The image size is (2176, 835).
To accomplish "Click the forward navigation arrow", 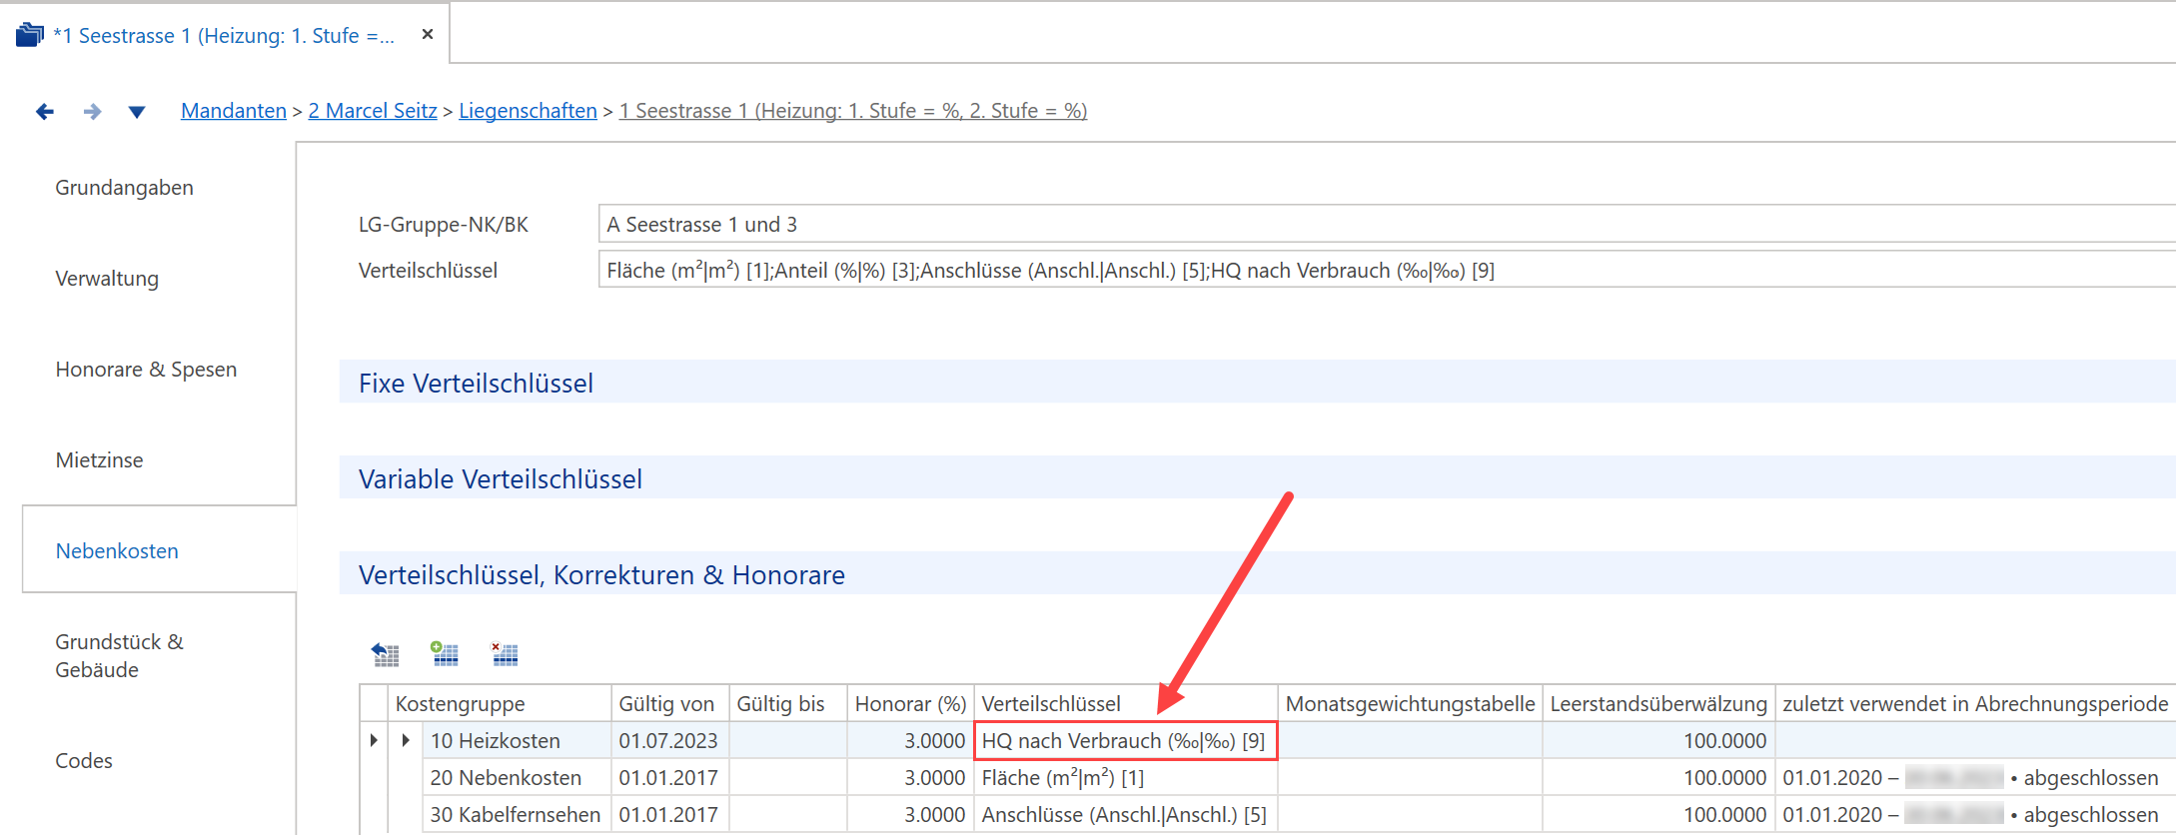I will 92,111.
